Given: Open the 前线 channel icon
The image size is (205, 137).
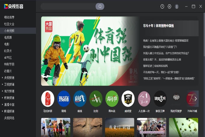Looking at the screenshot, I should click(80, 99).
